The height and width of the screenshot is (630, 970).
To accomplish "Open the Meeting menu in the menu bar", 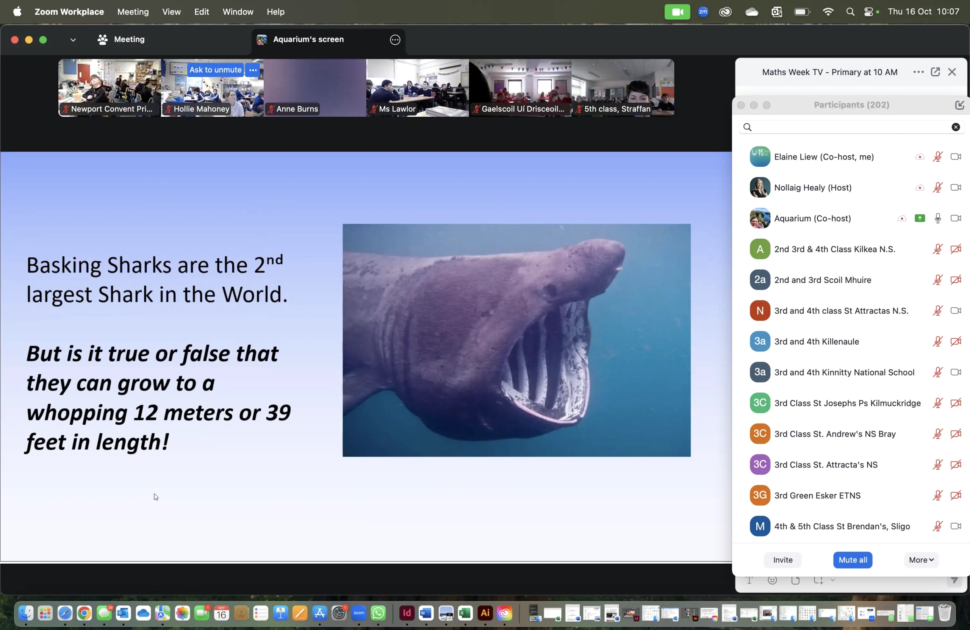I will (132, 12).
